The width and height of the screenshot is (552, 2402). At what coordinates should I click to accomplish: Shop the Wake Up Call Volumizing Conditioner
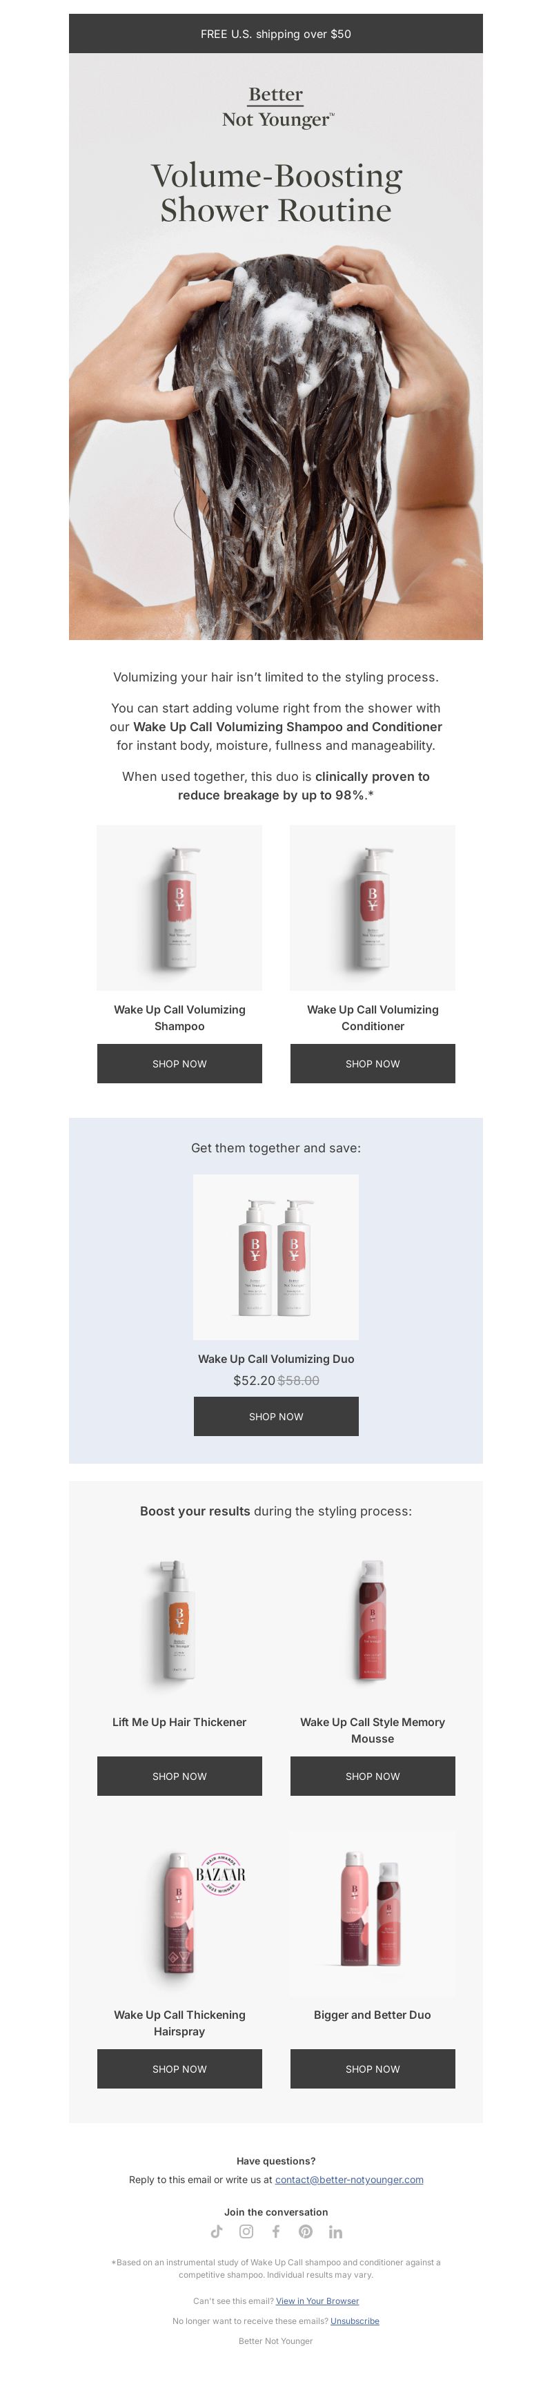[x=372, y=1064]
